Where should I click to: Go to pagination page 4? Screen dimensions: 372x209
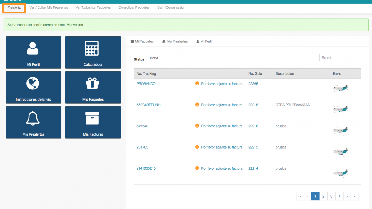[339, 196]
